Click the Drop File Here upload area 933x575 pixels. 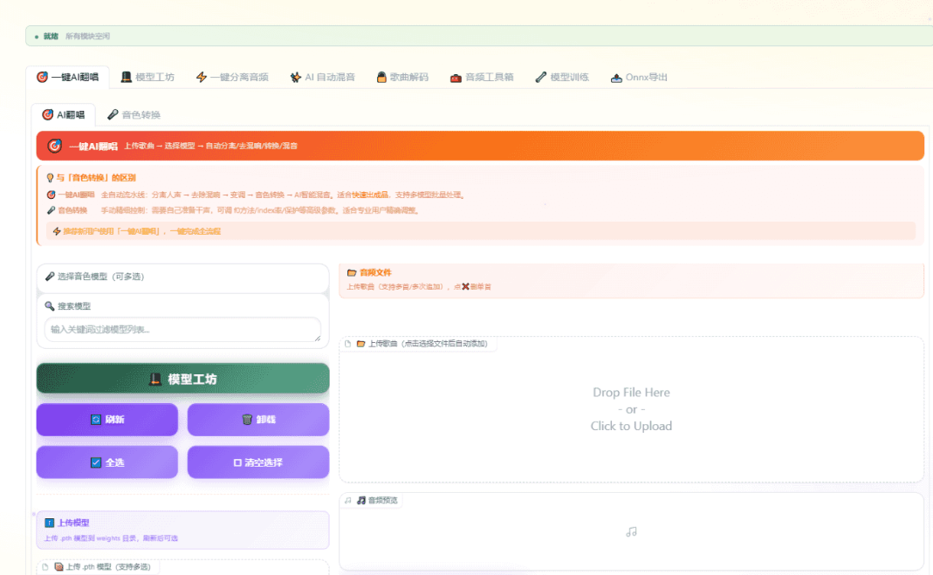[631, 410]
